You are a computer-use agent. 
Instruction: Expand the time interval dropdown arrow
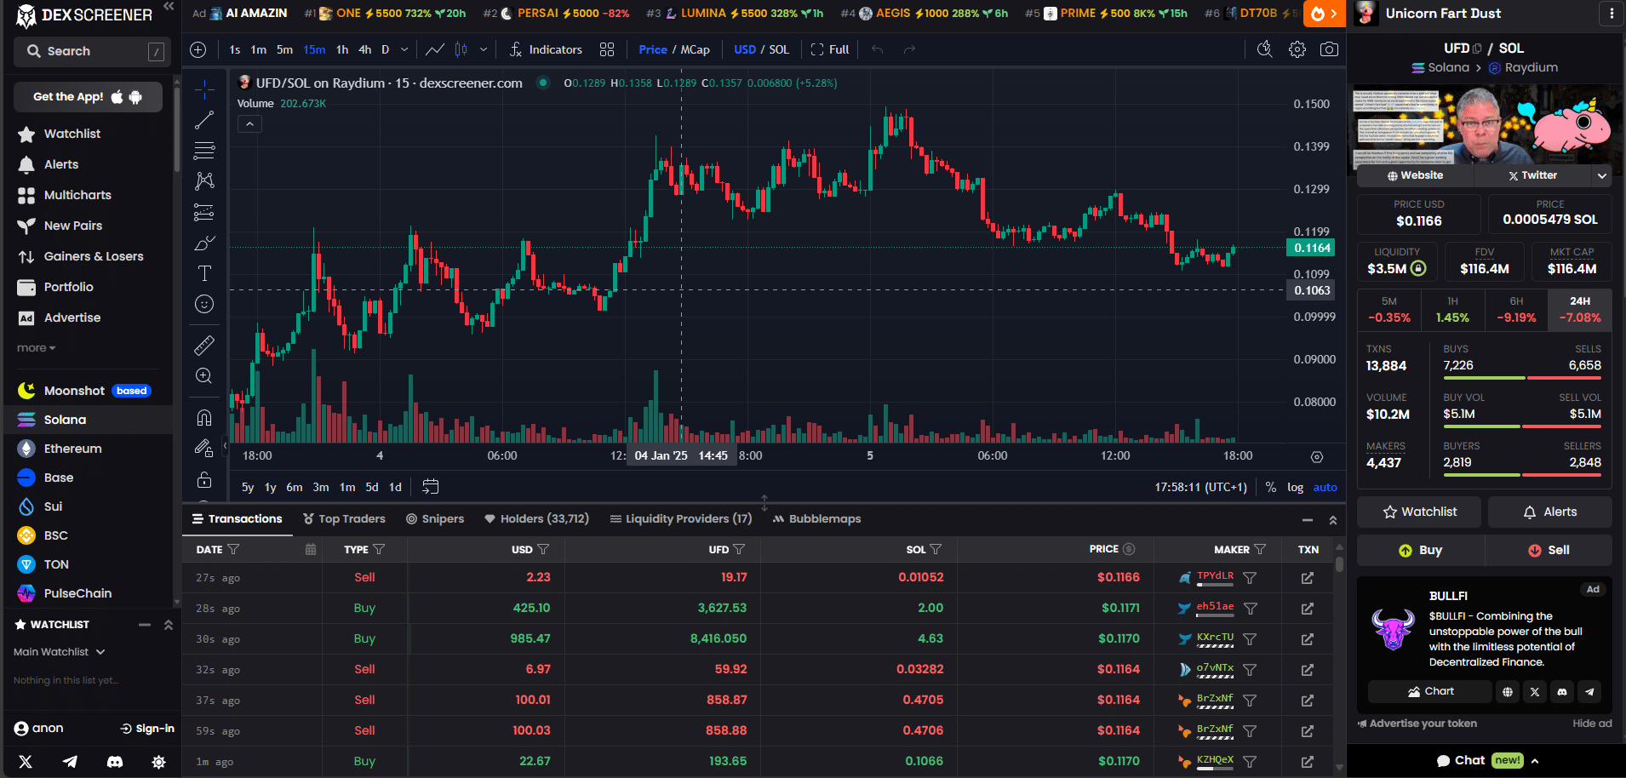[404, 49]
